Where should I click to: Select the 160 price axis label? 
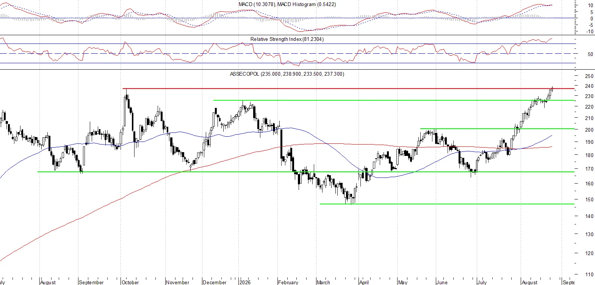click(589, 184)
